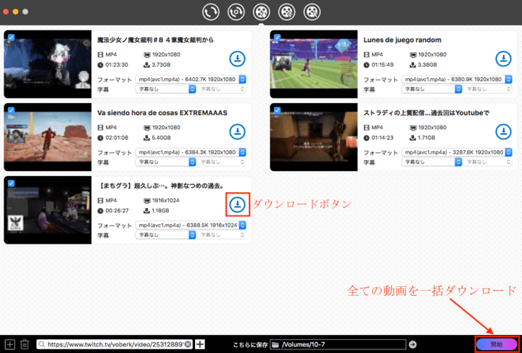The width and height of the screenshot is (522, 353).
Task: Toggle checkbox on ストラディの上質配信 video
Action: click(x=276, y=109)
